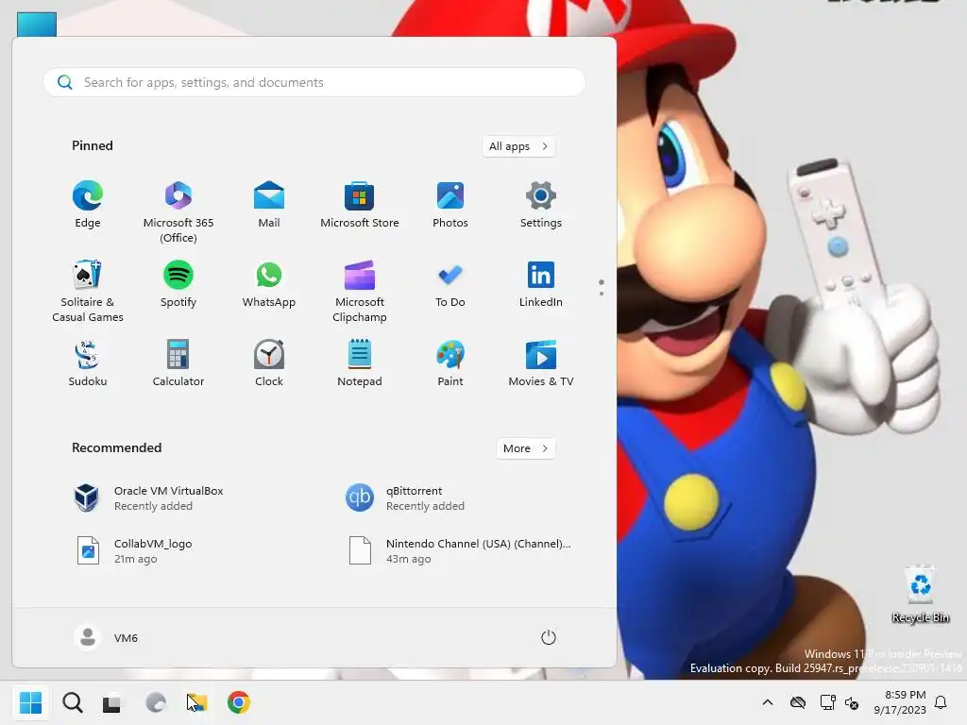Launch the Photos app
Screen dimensions: 967x725
(x=450, y=205)
